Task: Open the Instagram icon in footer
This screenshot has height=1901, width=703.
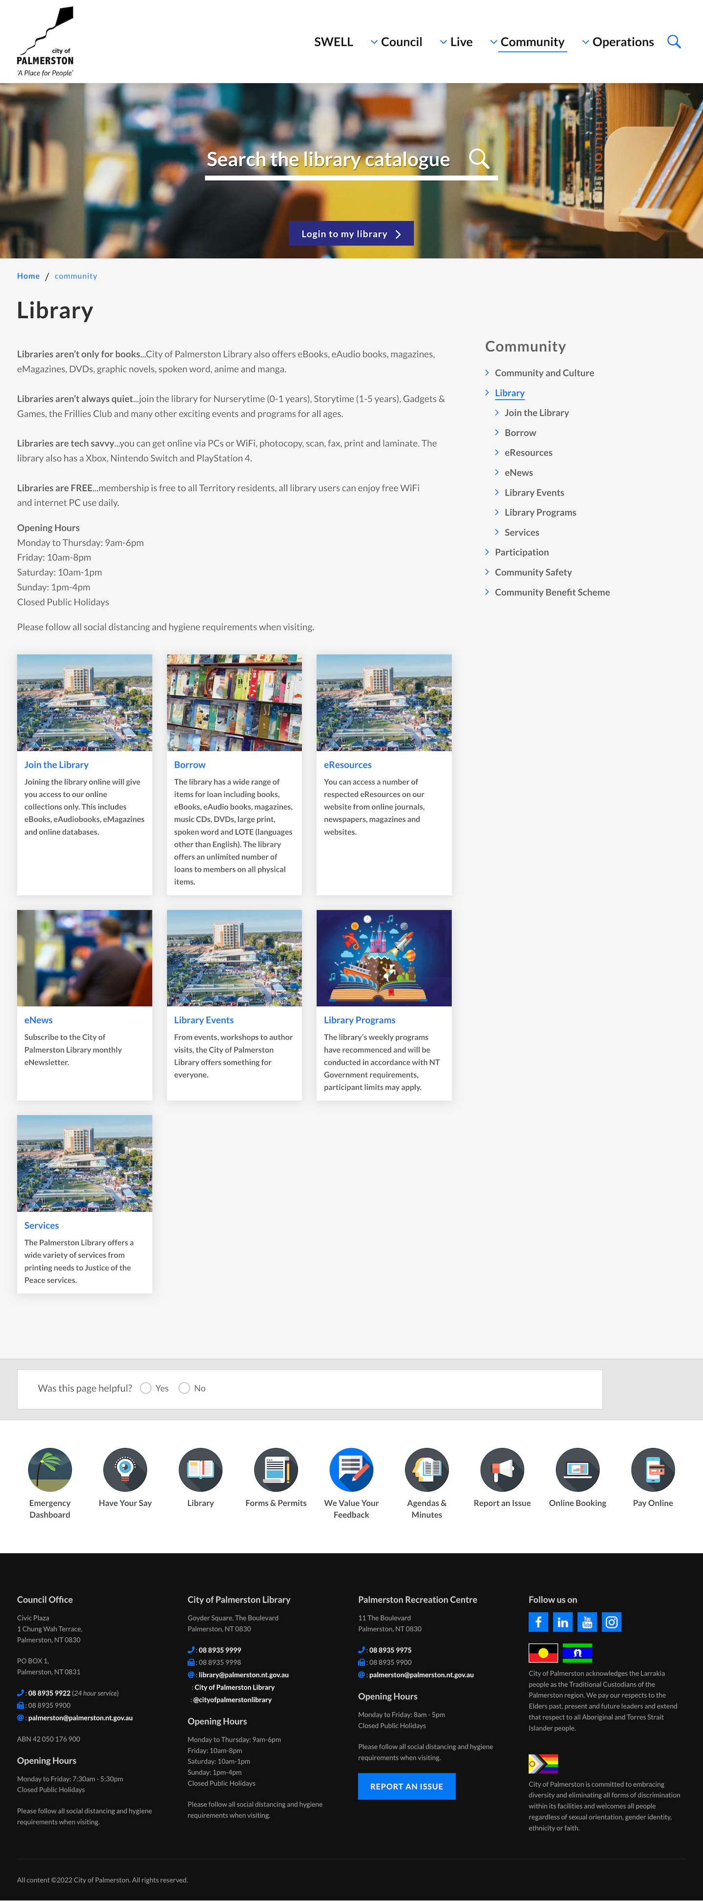Action: pos(612,1622)
